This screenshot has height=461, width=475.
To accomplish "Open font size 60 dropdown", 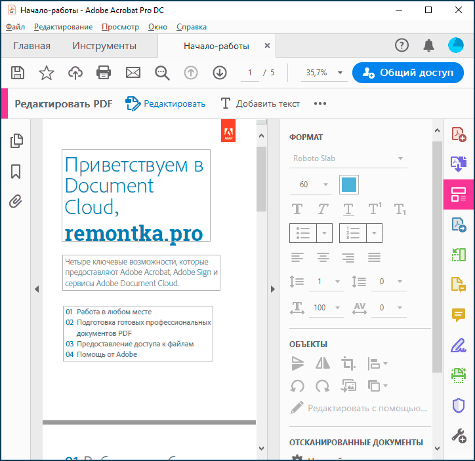I will click(311, 185).
